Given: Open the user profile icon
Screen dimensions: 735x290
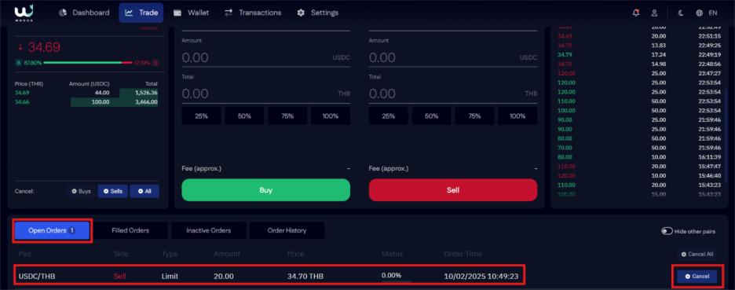Looking at the screenshot, I should tap(654, 13).
